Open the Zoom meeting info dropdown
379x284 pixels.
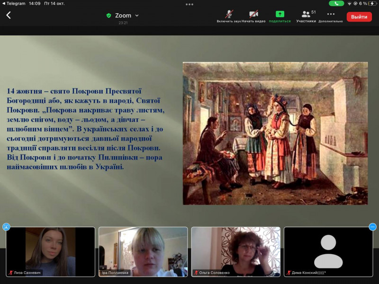coord(137,16)
